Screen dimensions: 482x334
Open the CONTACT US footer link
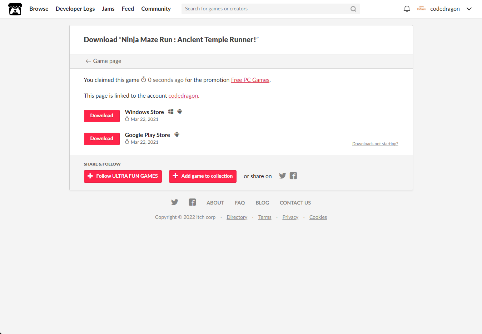click(295, 203)
